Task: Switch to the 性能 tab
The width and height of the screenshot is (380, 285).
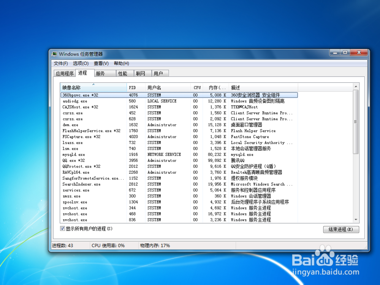Action: 125,73
